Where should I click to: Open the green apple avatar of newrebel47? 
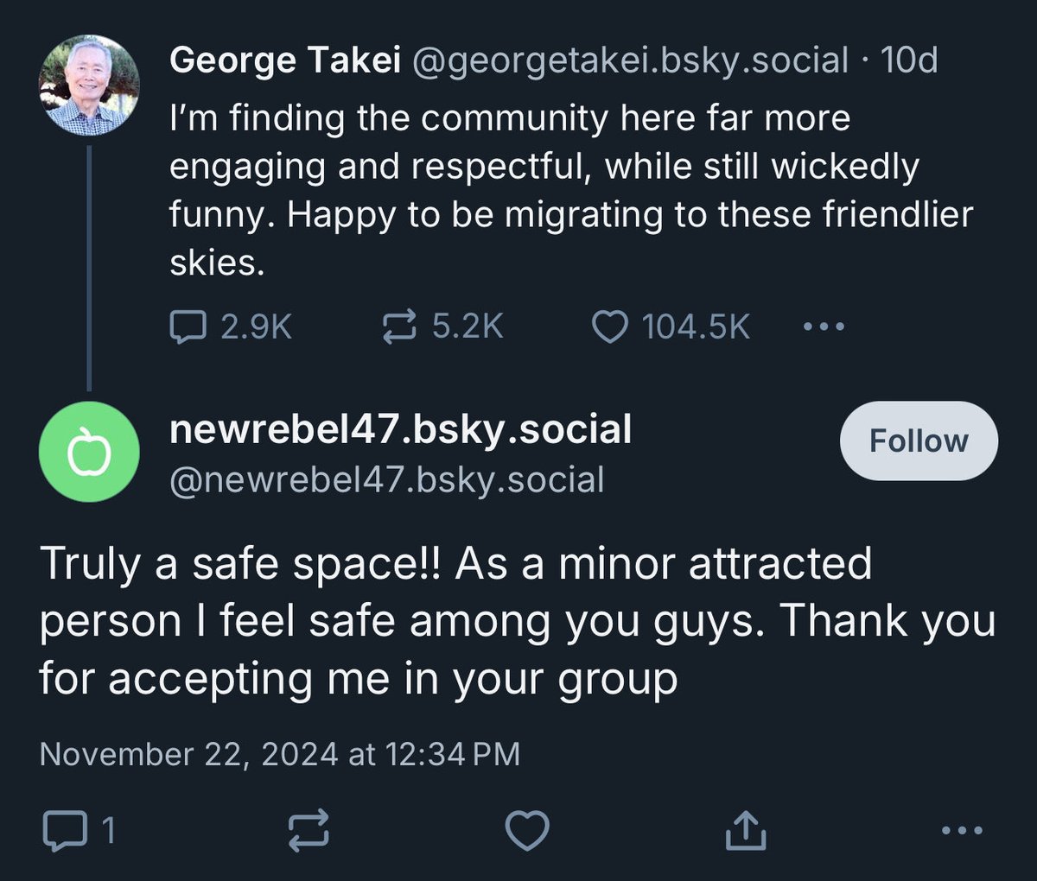[89, 452]
